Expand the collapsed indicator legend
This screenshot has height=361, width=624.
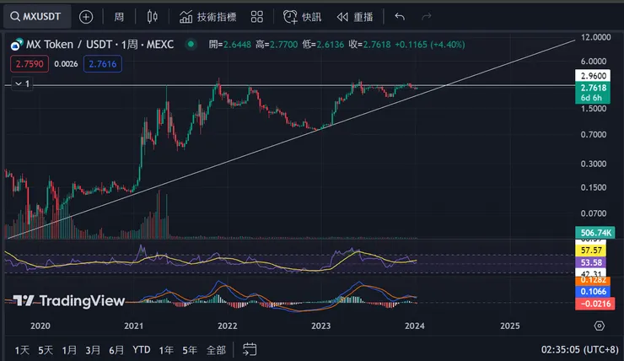(22, 84)
